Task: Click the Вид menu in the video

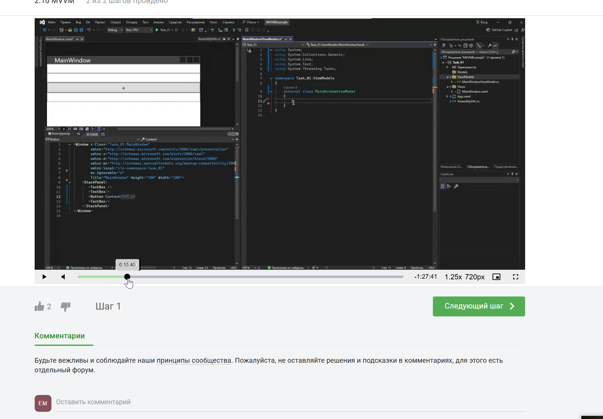Action: [78, 22]
